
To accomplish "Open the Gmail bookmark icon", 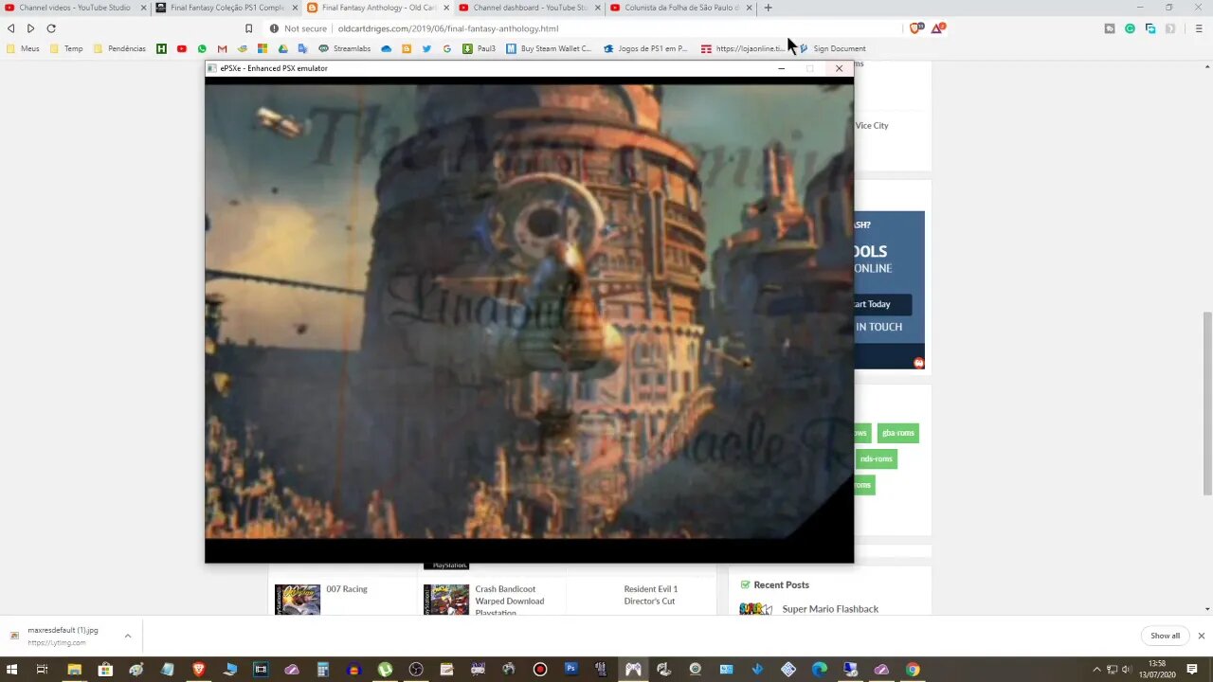I will [222, 48].
